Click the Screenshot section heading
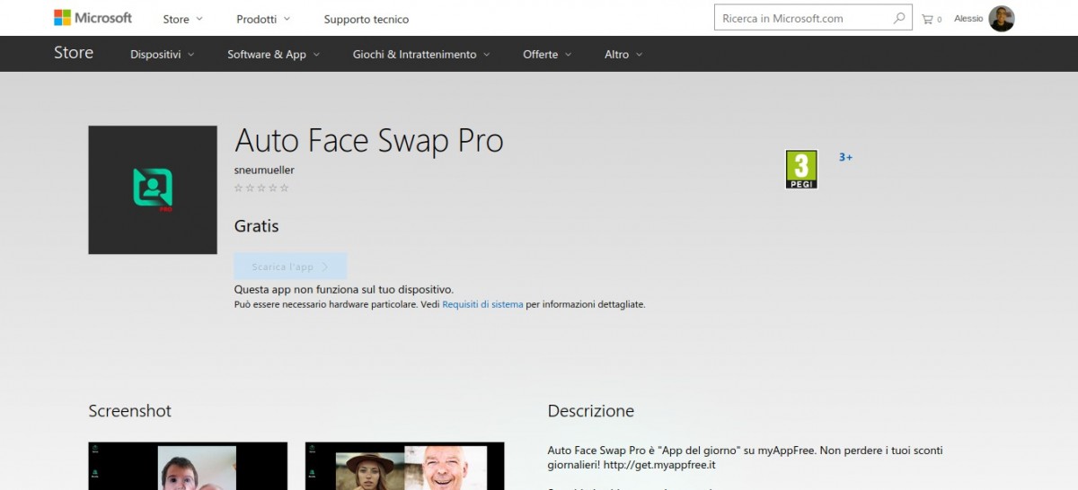The height and width of the screenshot is (490, 1078). [129, 411]
